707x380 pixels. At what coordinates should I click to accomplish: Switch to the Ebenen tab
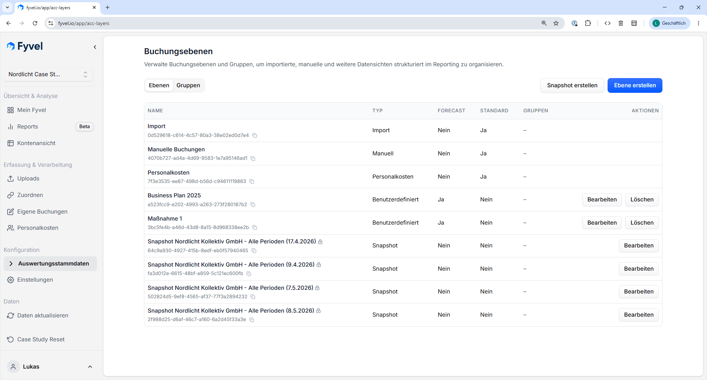coord(159,85)
